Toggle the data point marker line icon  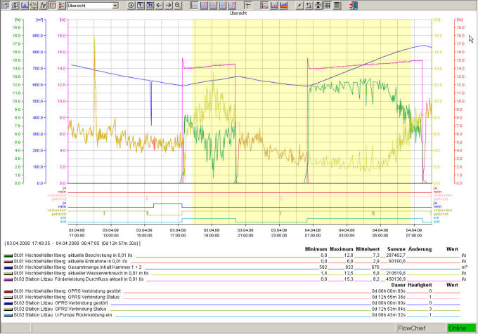pos(299,5)
